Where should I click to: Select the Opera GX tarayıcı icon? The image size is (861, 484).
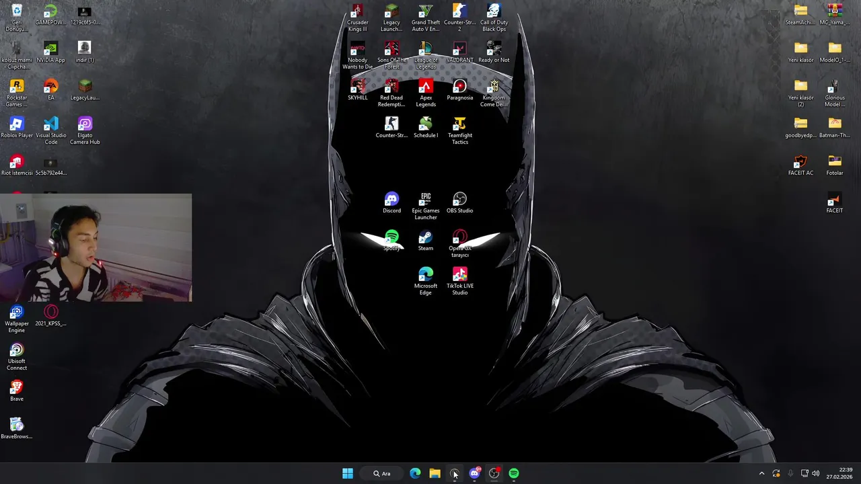coord(459,244)
